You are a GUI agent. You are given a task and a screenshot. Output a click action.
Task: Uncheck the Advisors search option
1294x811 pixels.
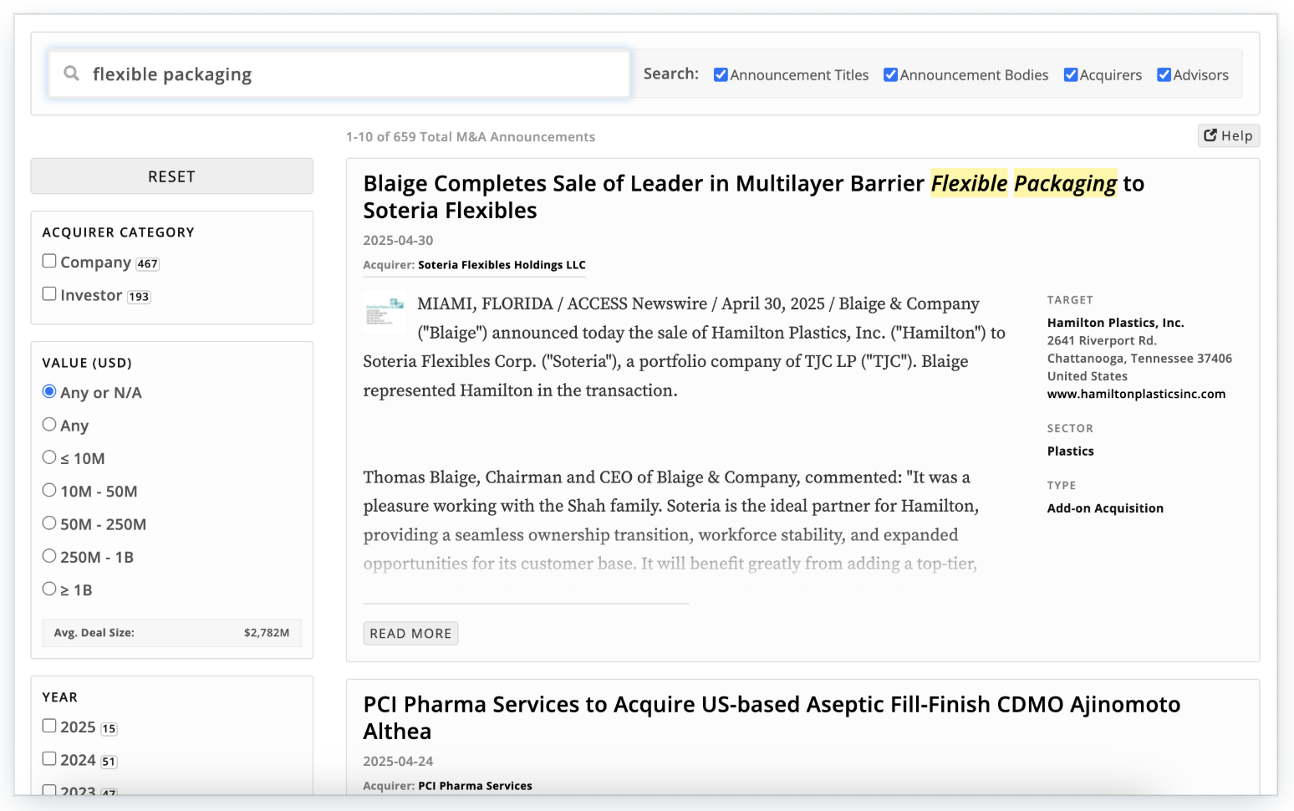(1164, 75)
